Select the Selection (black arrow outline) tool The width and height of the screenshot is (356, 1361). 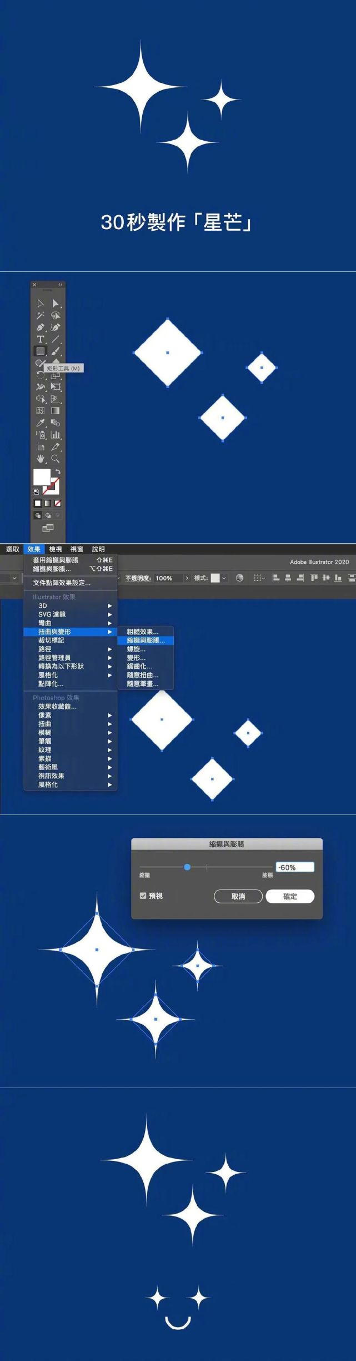[x=41, y=304]
